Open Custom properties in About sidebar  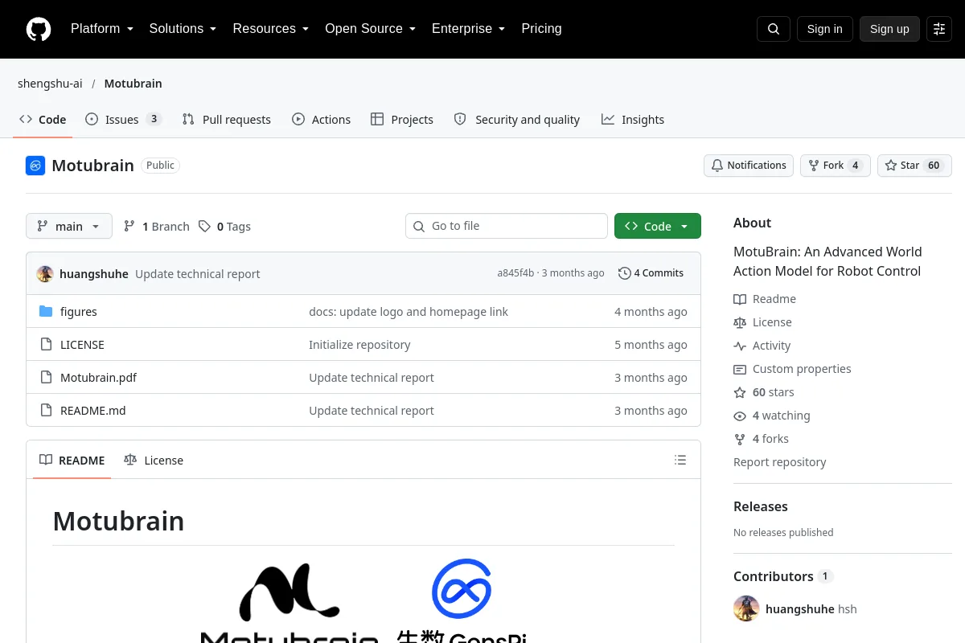[x=792, y=369]
